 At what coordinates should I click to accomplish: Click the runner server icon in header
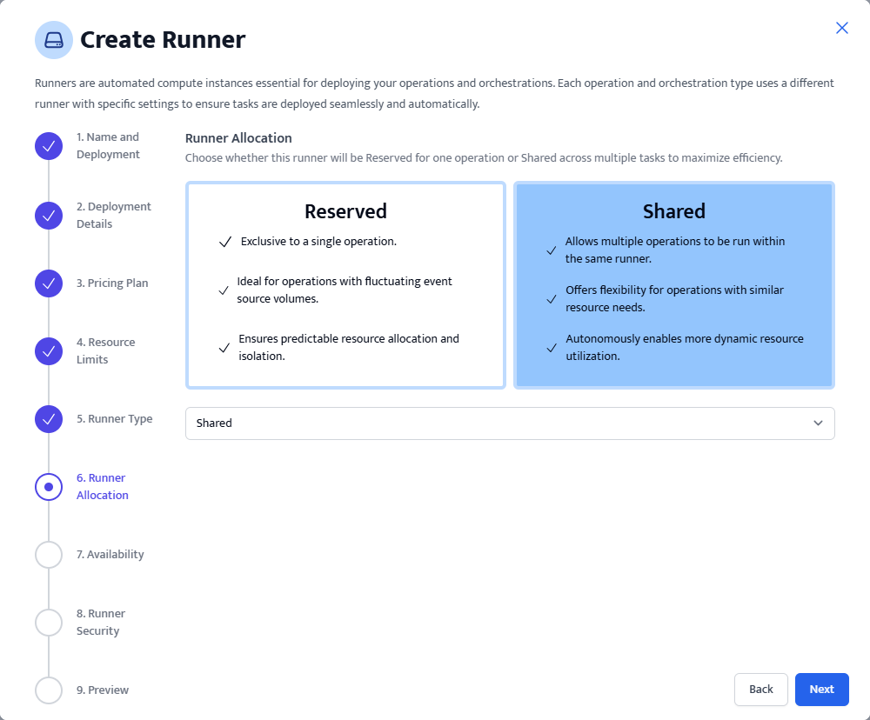click(x=54, y=40)
